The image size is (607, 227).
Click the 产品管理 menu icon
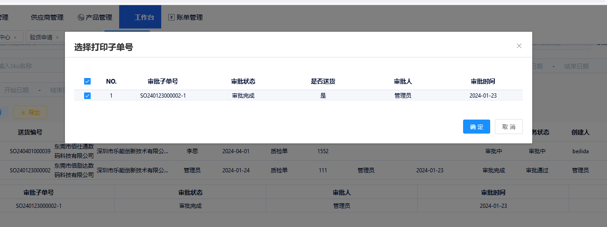(x=81, y=18)
